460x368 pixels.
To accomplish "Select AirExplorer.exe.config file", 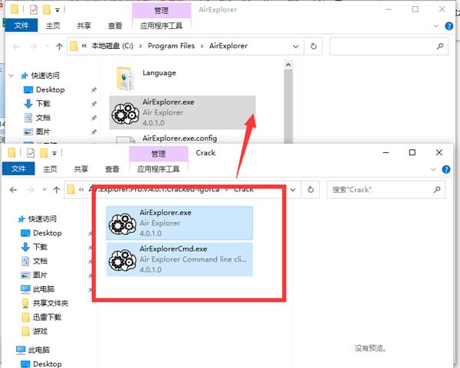I will click(x=179, y=138).
